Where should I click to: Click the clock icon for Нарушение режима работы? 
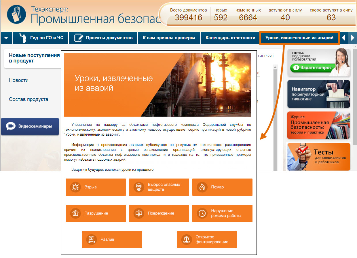coord(202,213)
